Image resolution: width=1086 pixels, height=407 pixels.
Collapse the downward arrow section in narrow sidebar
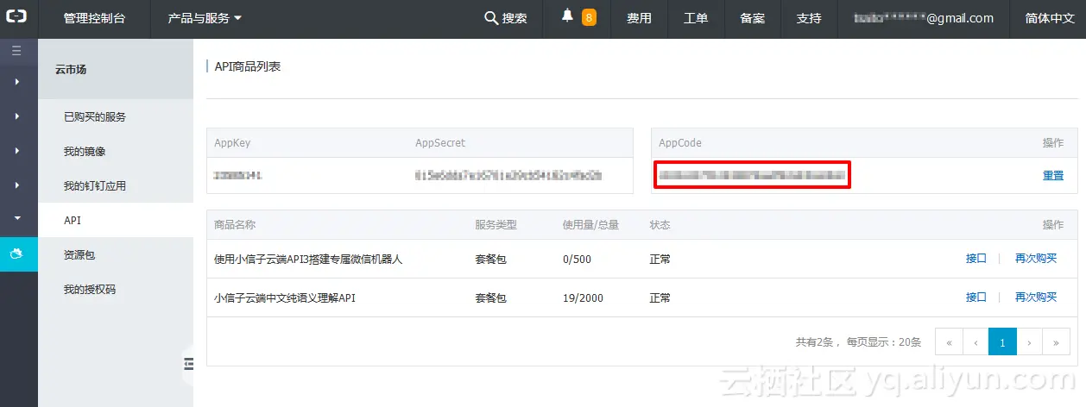(18, 219)
